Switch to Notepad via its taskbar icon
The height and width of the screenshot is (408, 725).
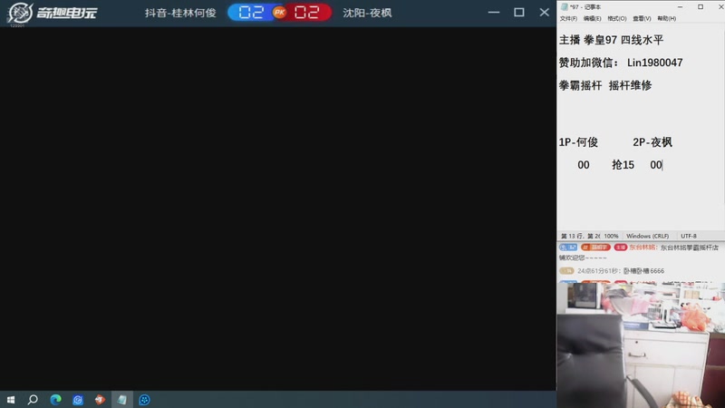[122, 399]
